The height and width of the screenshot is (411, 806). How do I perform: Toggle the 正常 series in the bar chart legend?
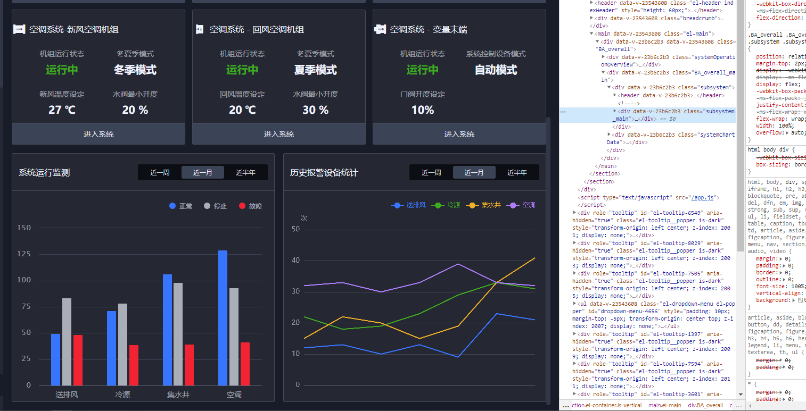(181, 206)
